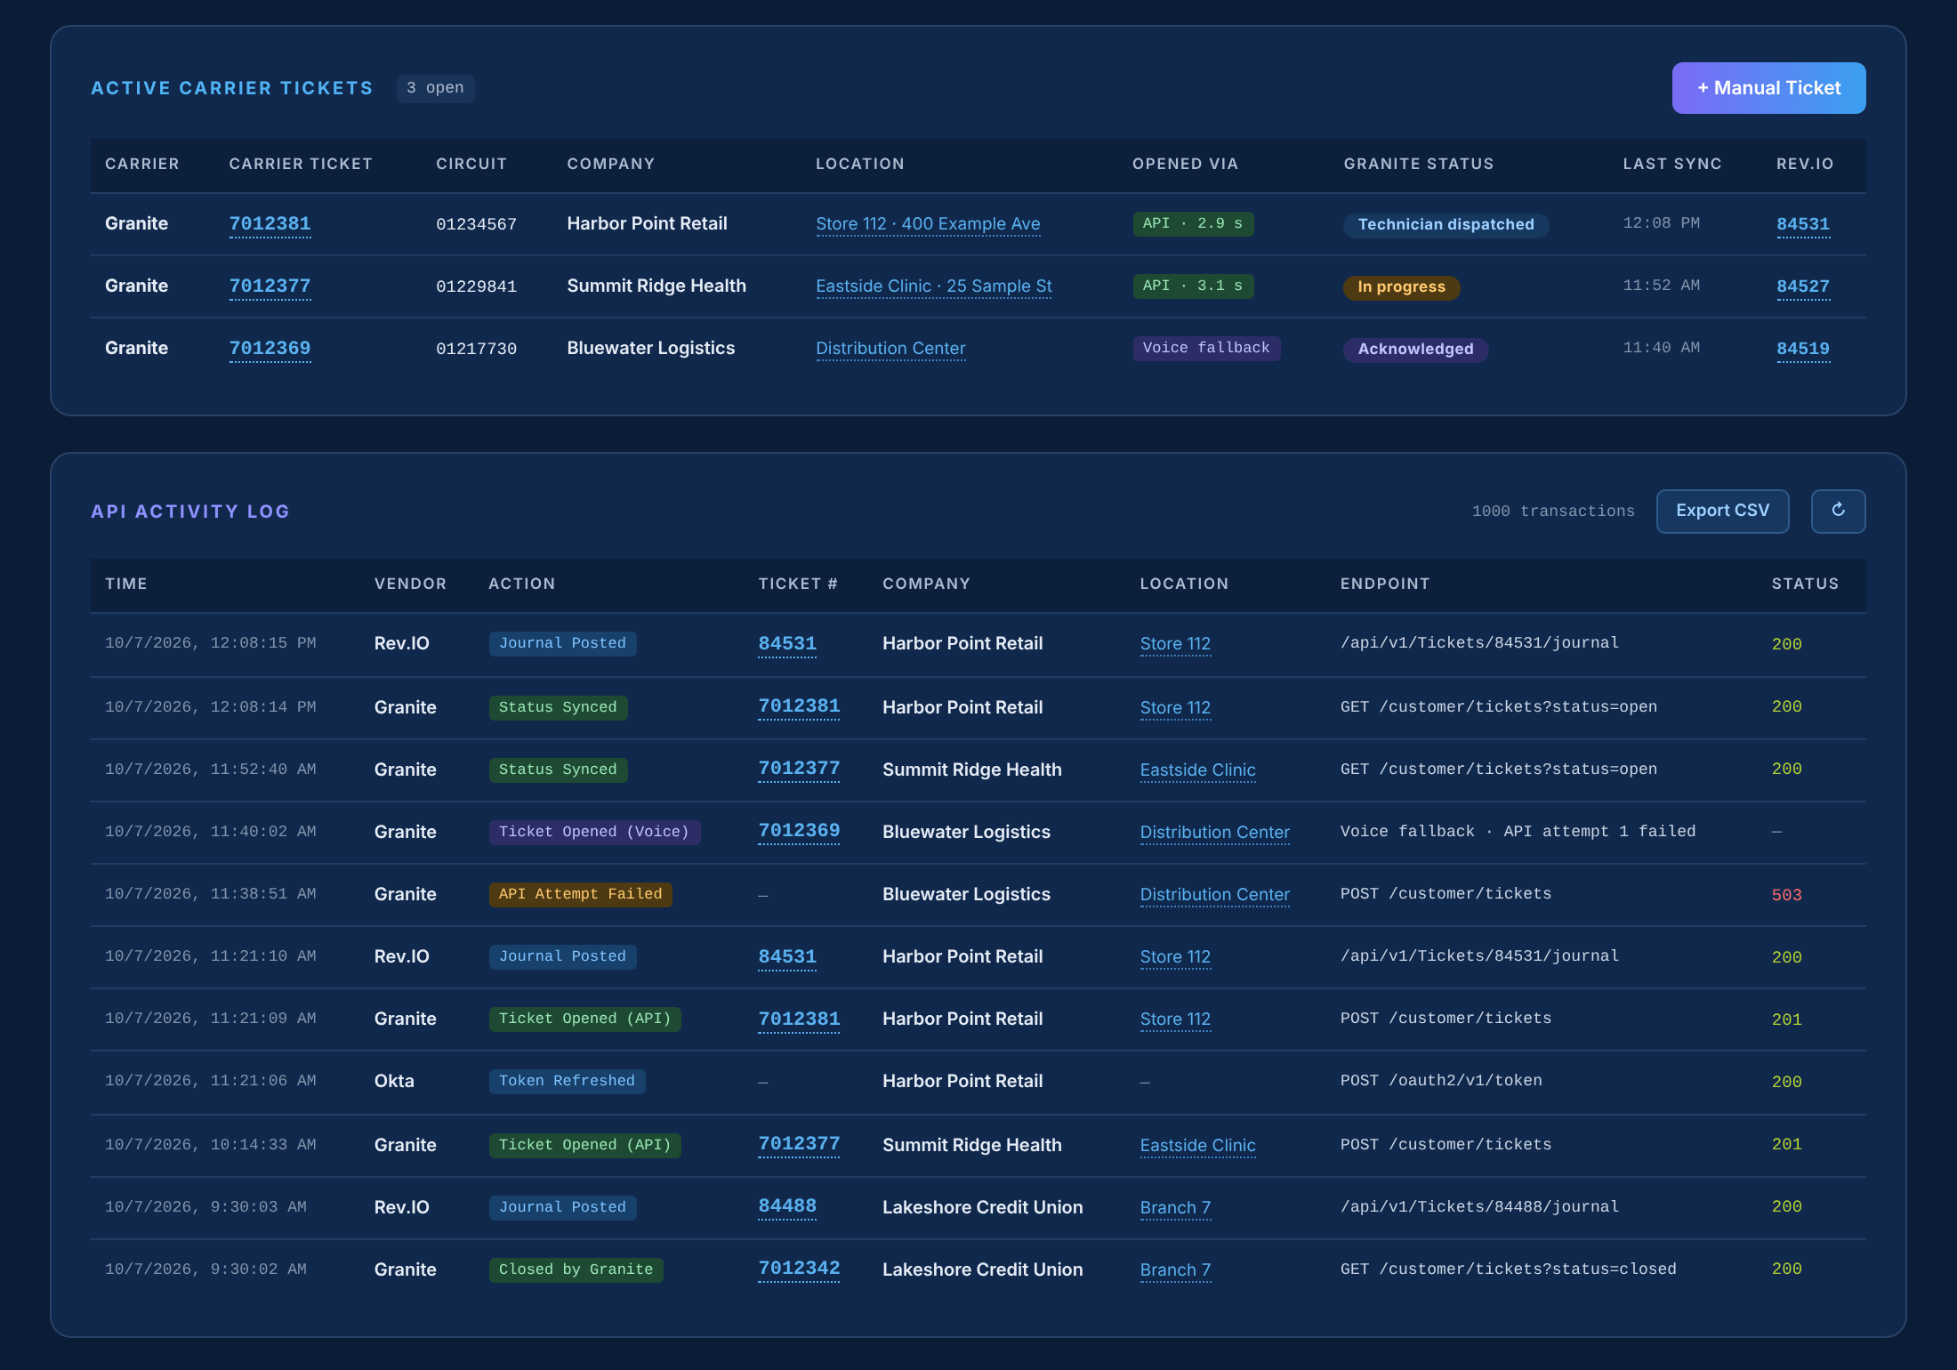
Task: Click the Last Sync column header
Action: tap(1672, 164)
